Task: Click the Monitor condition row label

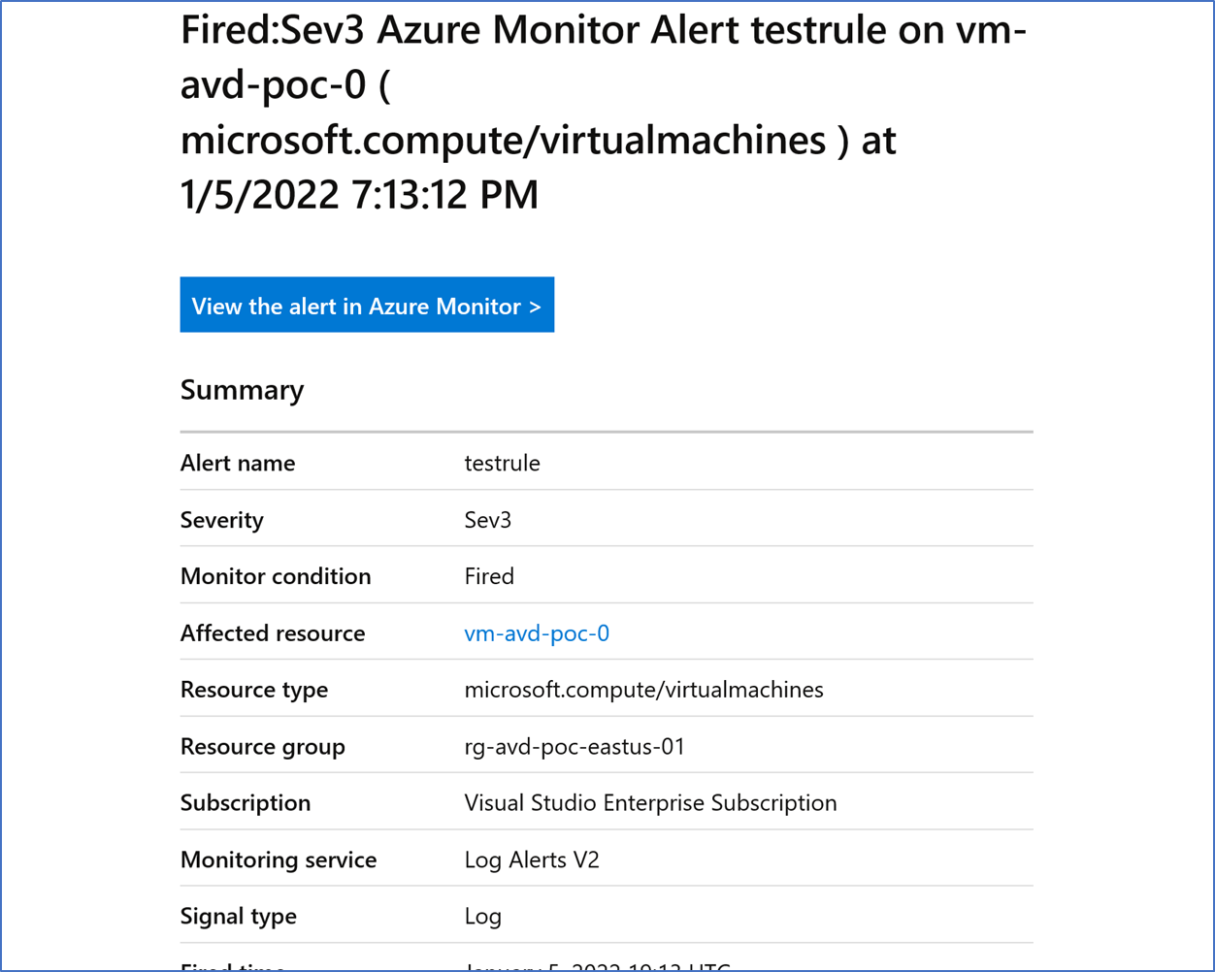Action: click(x=276, y=576)
